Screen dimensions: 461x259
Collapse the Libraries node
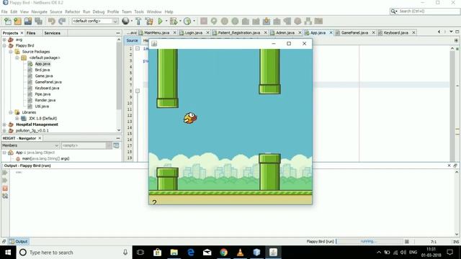pyautogui.click(x=11, y=112)
